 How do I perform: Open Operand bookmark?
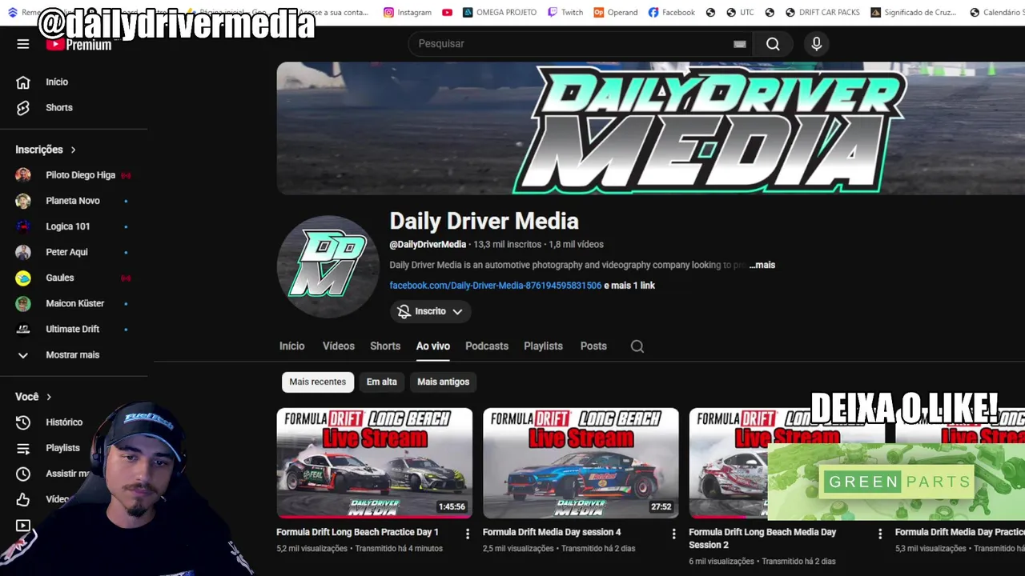pos(616,12)
